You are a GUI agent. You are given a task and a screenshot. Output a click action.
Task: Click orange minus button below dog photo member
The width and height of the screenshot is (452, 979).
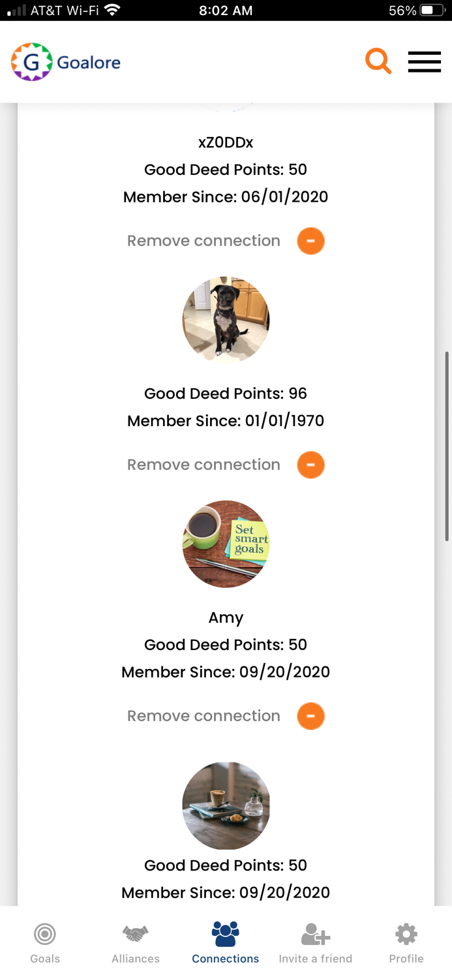[310, 465]
